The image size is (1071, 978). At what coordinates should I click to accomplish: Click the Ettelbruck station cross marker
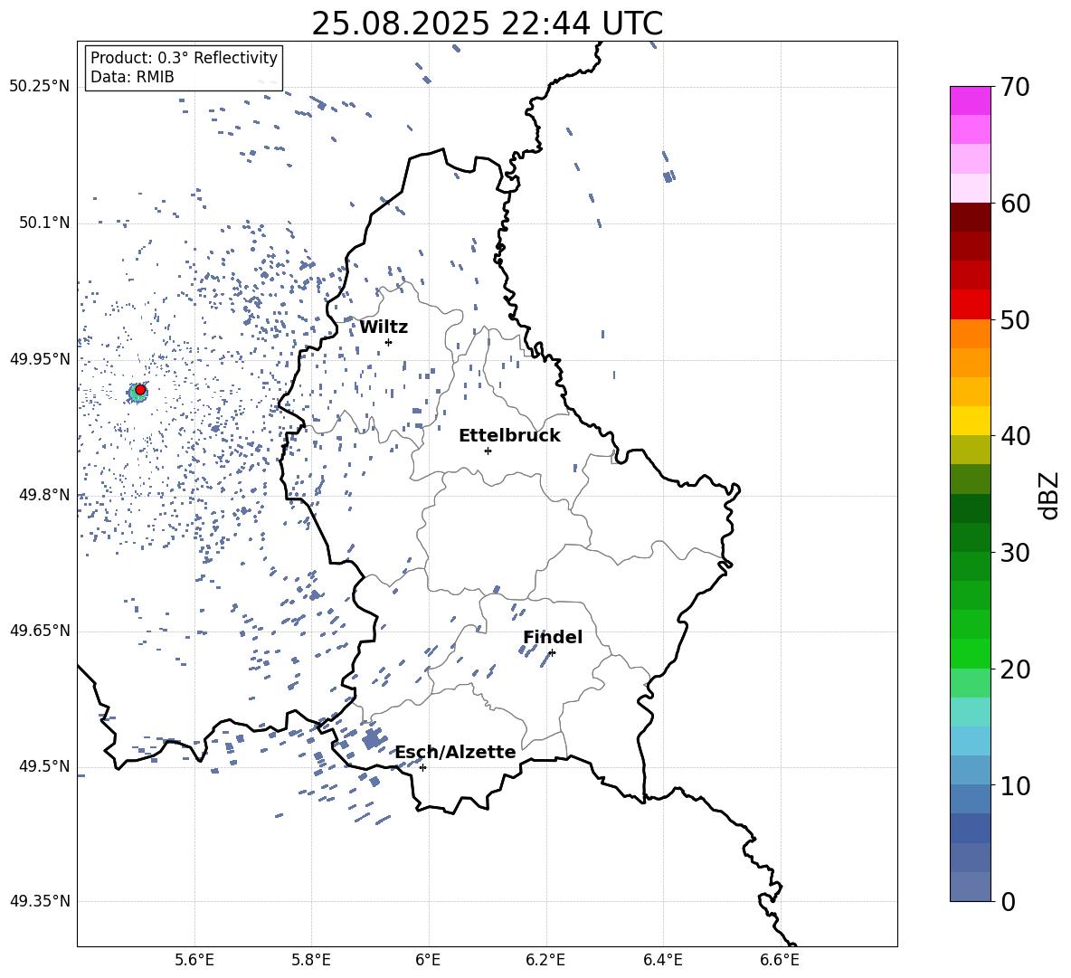(x=488, y=451)
